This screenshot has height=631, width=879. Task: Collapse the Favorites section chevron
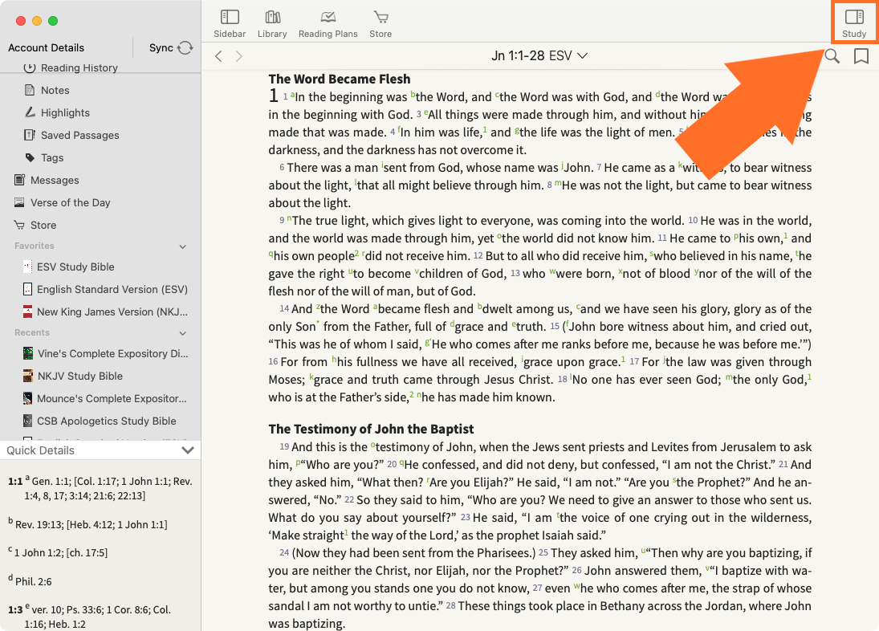tap(183, 246)
